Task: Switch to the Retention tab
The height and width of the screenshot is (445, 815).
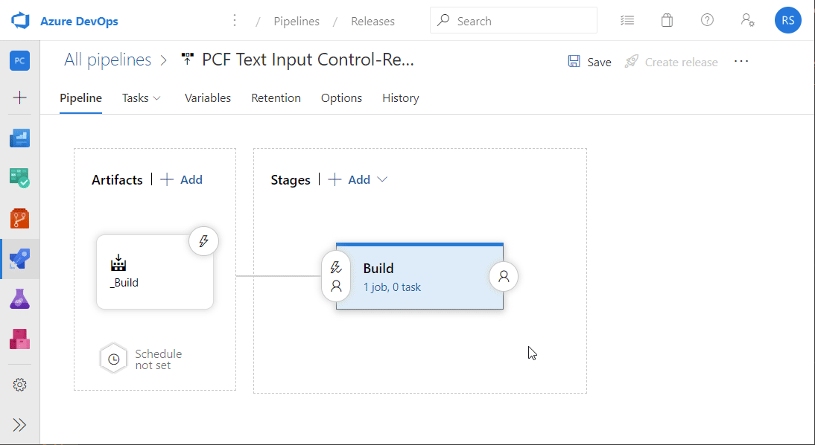Action: point(276,98)
